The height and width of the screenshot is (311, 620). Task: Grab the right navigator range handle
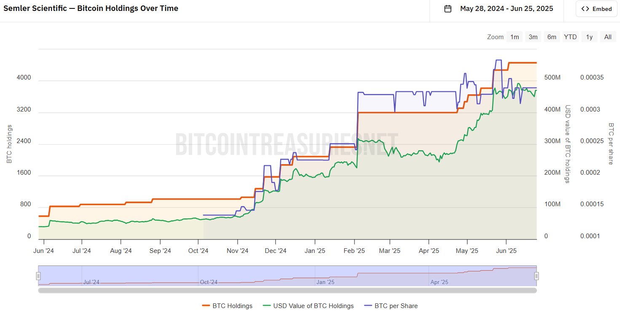pos(537,276)
